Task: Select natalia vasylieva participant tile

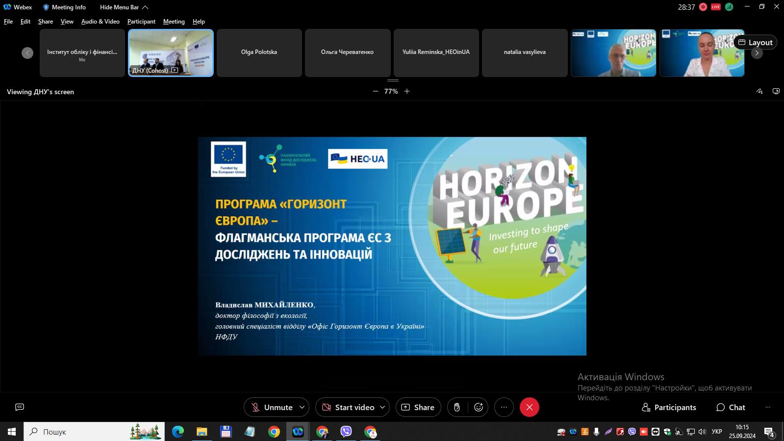Action: pyautogui.click(x=525, y=52)
